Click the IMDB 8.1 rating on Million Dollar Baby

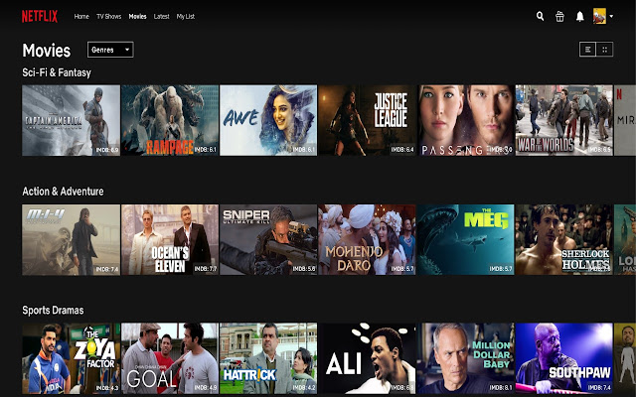[x=501, y=388]
